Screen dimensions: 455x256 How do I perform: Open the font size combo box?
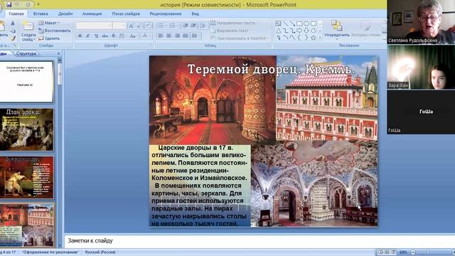(x=119, y=26)
